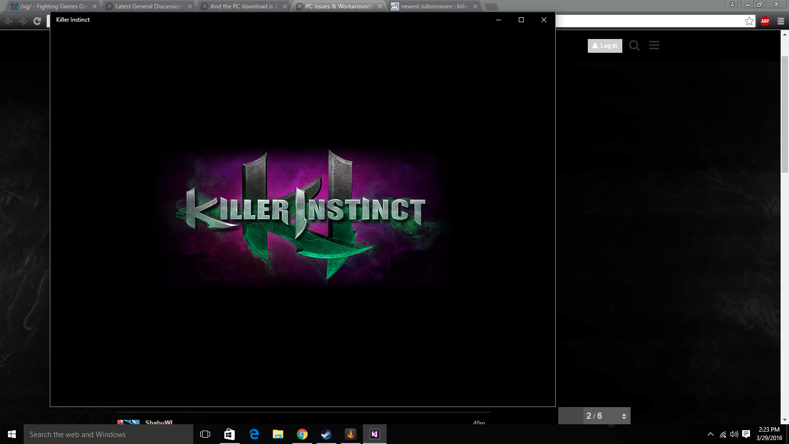The height and width of the screenshot is (444, 789).
Task: Click the browser page scrollbar
Action: coord(785,114)
